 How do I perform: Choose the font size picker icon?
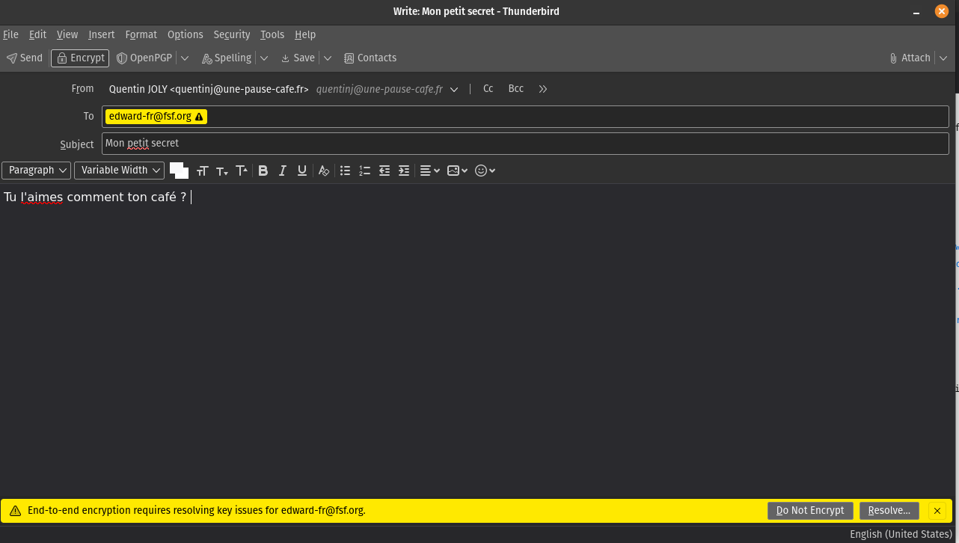(x=202, y=171)
